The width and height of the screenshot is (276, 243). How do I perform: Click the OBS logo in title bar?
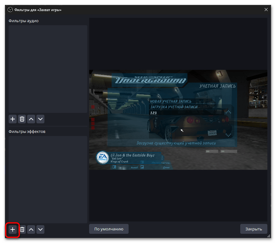pos(10,10)
